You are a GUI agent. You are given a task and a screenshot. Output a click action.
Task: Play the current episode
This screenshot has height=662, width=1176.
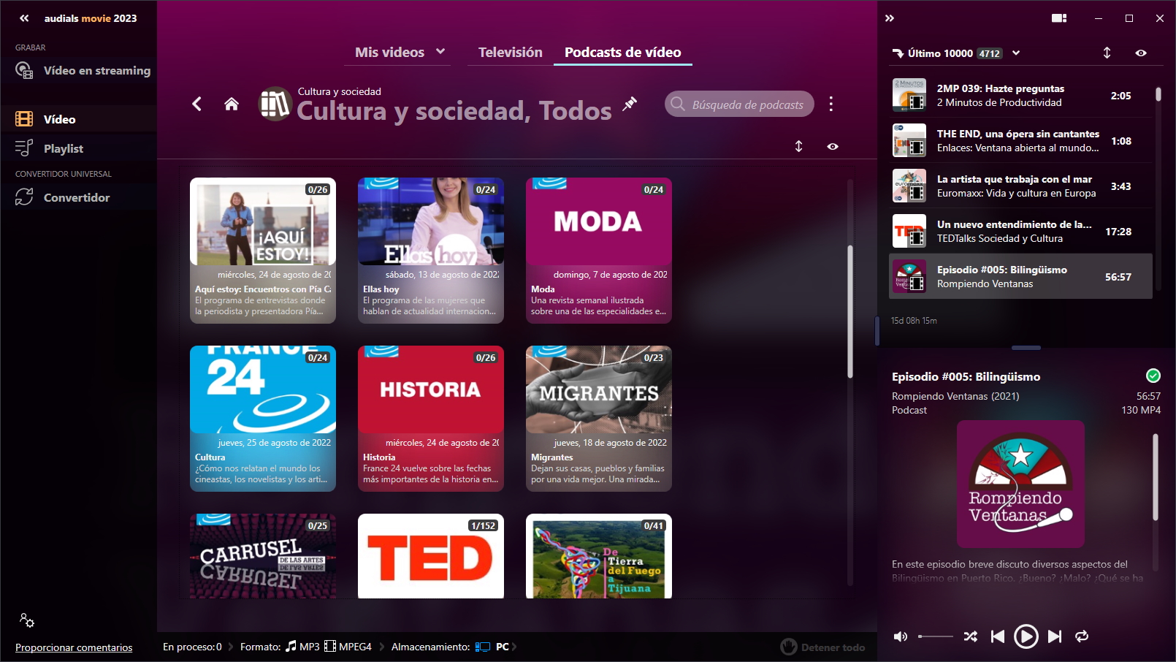point(1026,636)
